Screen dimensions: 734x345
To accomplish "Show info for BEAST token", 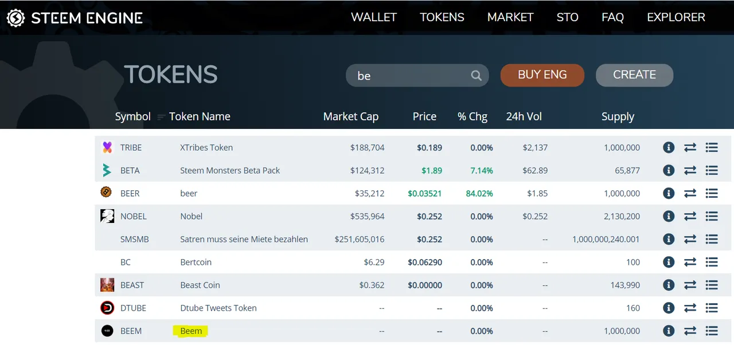I will [668, 285].
